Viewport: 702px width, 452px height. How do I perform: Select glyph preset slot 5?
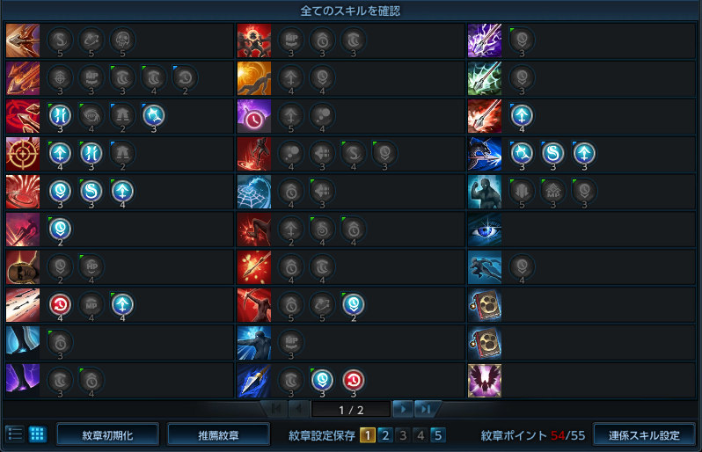coord(438,435)
